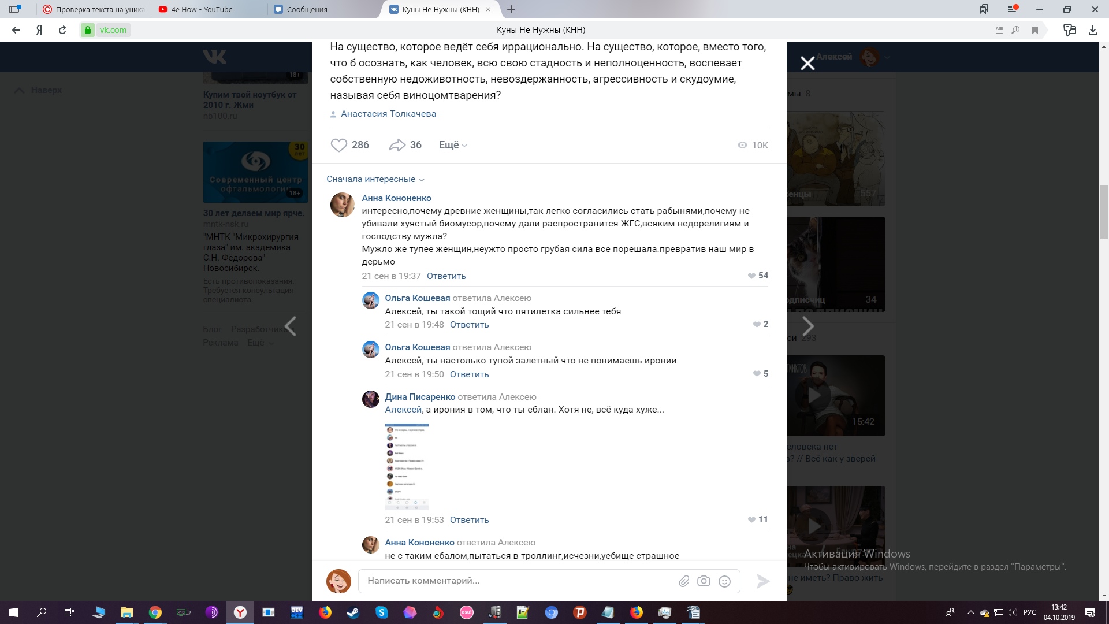Click the share arrow icon showing 36
Viewport: 1109px width, 624px height.
397,145
